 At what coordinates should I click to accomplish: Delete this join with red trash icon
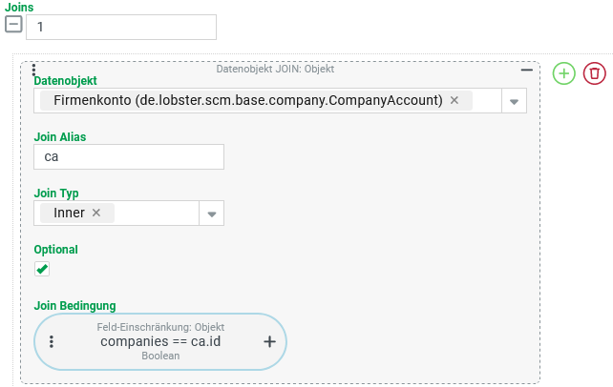coord(595,73)
